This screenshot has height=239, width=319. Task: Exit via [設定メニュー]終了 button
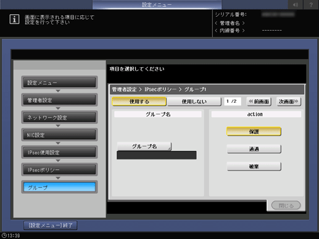click(x=51, y=225)
